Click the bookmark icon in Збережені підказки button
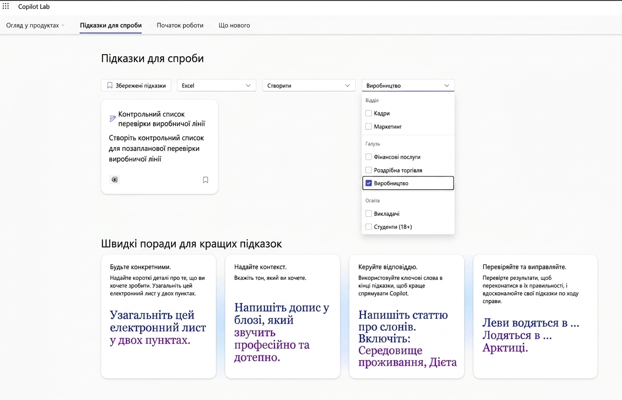 tap(110, 86)
